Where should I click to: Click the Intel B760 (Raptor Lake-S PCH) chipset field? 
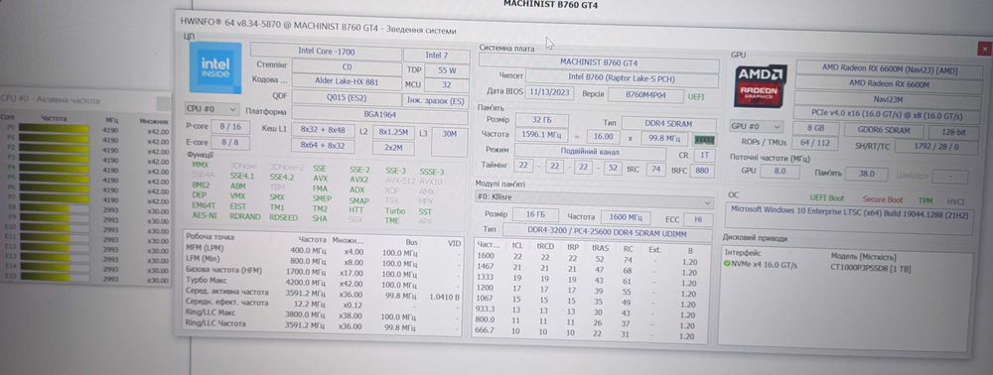(x=623, y=78)
